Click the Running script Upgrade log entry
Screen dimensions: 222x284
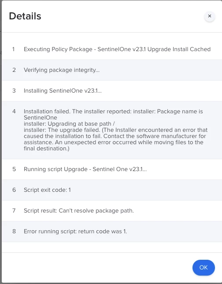(x=112, y=169)
